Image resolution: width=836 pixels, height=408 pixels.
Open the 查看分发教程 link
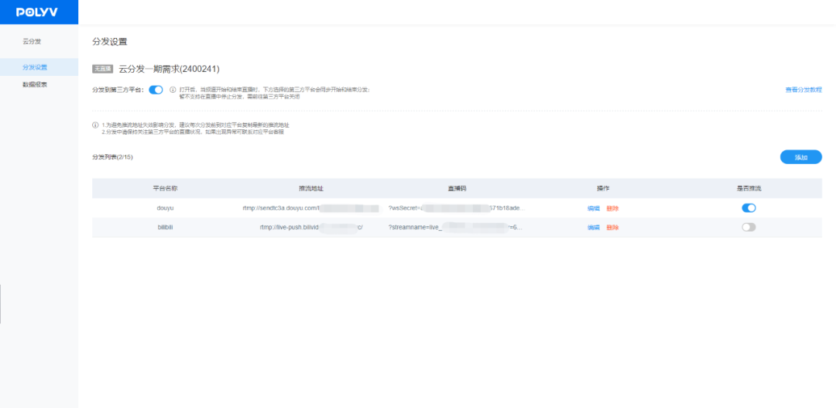click(803, 90)
